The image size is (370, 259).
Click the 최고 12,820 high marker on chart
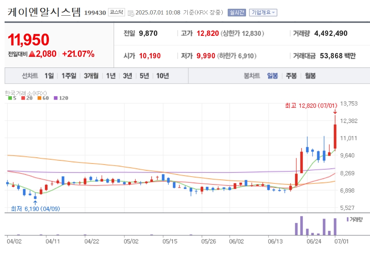311,105
